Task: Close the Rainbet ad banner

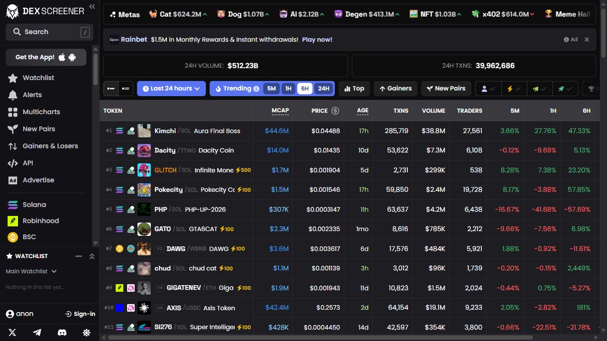Action: [587, 39]
